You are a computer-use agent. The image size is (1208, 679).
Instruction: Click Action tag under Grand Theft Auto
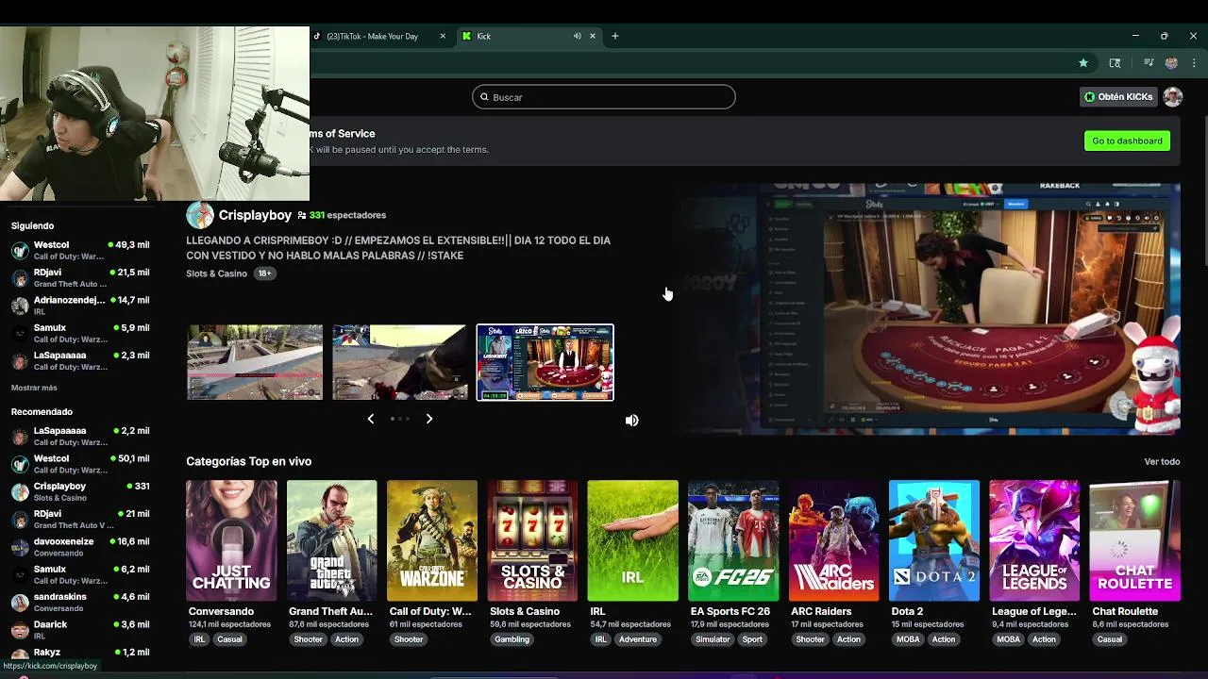click(346, 639)
